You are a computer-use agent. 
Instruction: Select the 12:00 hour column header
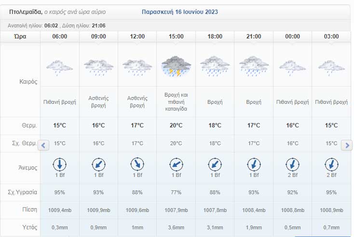[137, 37]
